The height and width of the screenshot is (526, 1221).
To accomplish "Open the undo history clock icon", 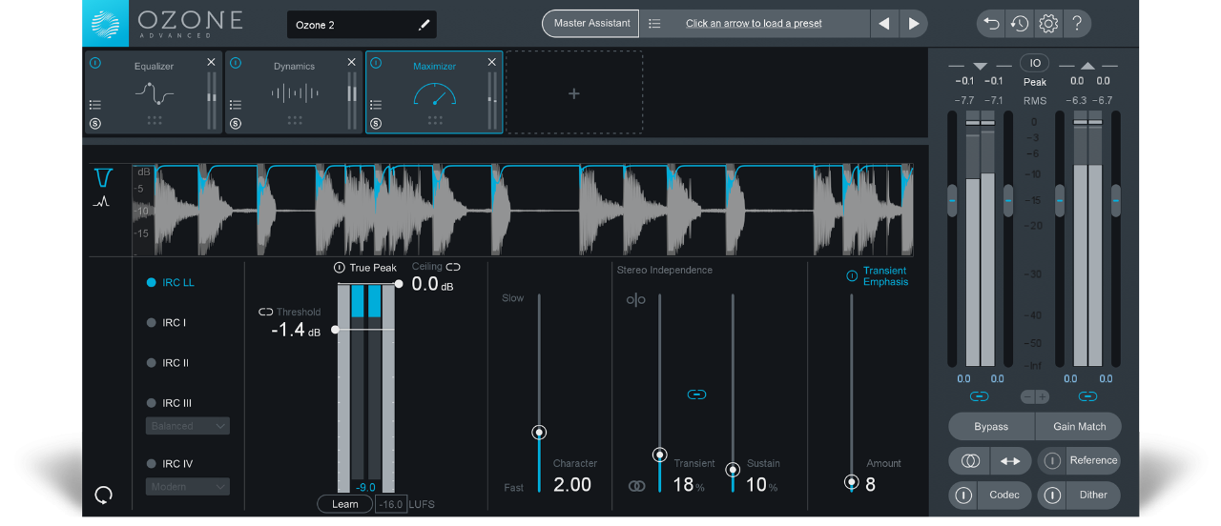I will click(1020, 24).
